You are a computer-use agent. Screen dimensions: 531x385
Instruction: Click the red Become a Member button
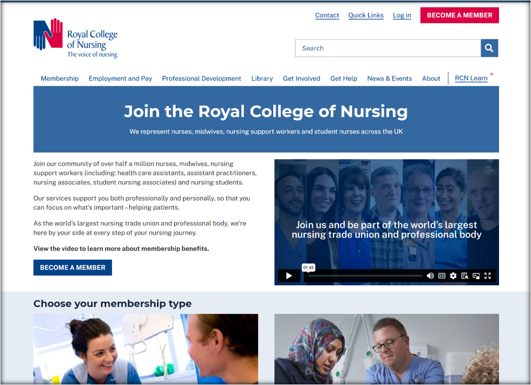coord(459,15)
